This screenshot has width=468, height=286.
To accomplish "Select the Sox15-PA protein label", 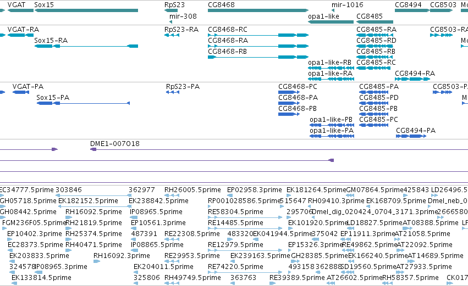I will [x=53, y=97].
